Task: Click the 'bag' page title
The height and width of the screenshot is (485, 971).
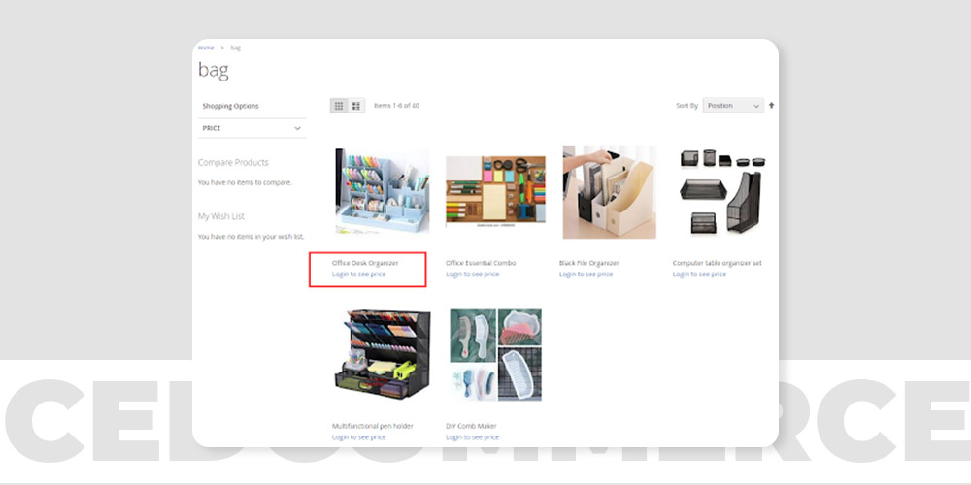Action: pos(213,71)
